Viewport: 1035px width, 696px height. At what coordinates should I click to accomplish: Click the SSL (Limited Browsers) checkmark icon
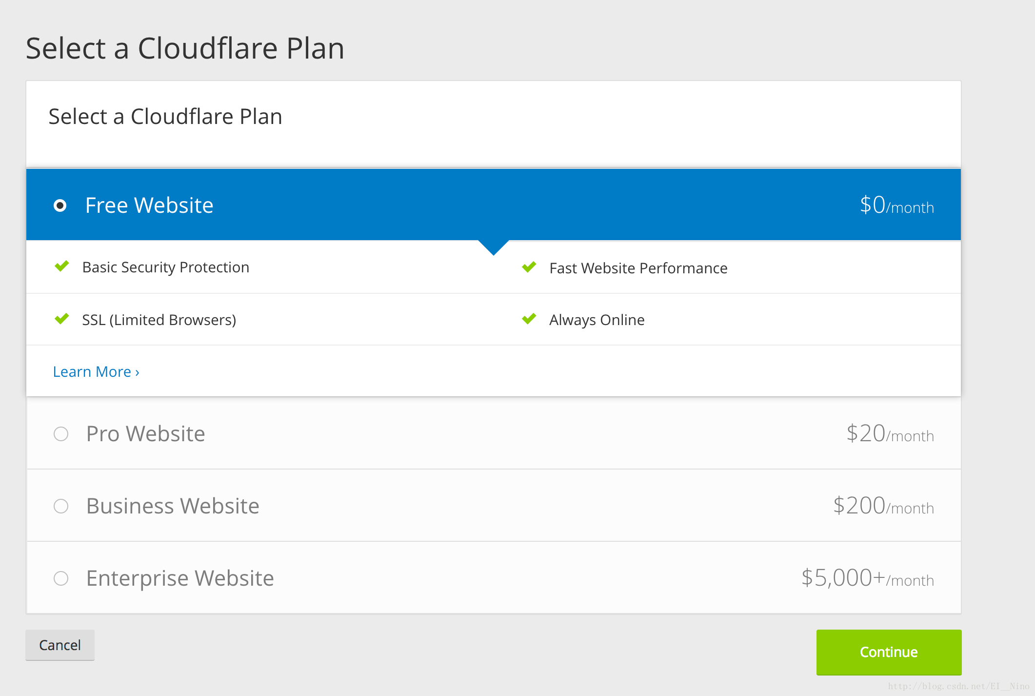coord(62,319)
